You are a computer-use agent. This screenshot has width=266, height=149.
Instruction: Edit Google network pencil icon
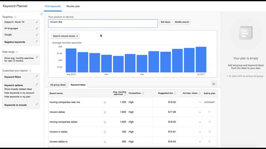(x=37, y=35)
